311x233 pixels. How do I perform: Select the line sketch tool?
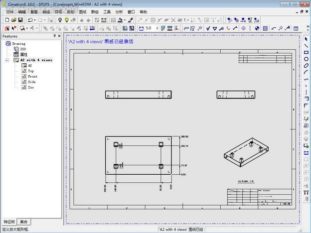pyautogui.click(x=306, y=46)
